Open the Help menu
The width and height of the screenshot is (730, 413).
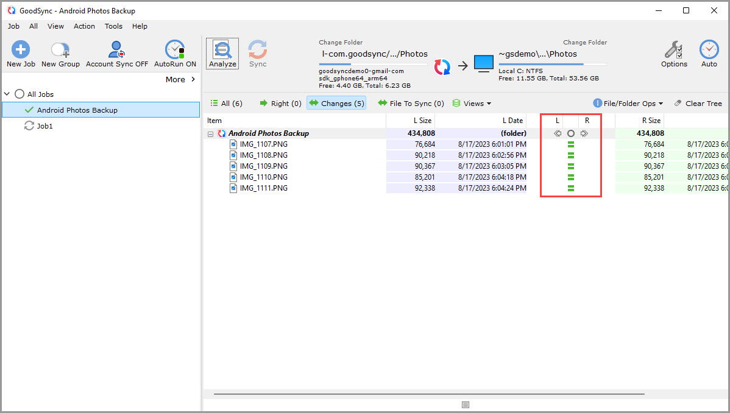[140, 26]
